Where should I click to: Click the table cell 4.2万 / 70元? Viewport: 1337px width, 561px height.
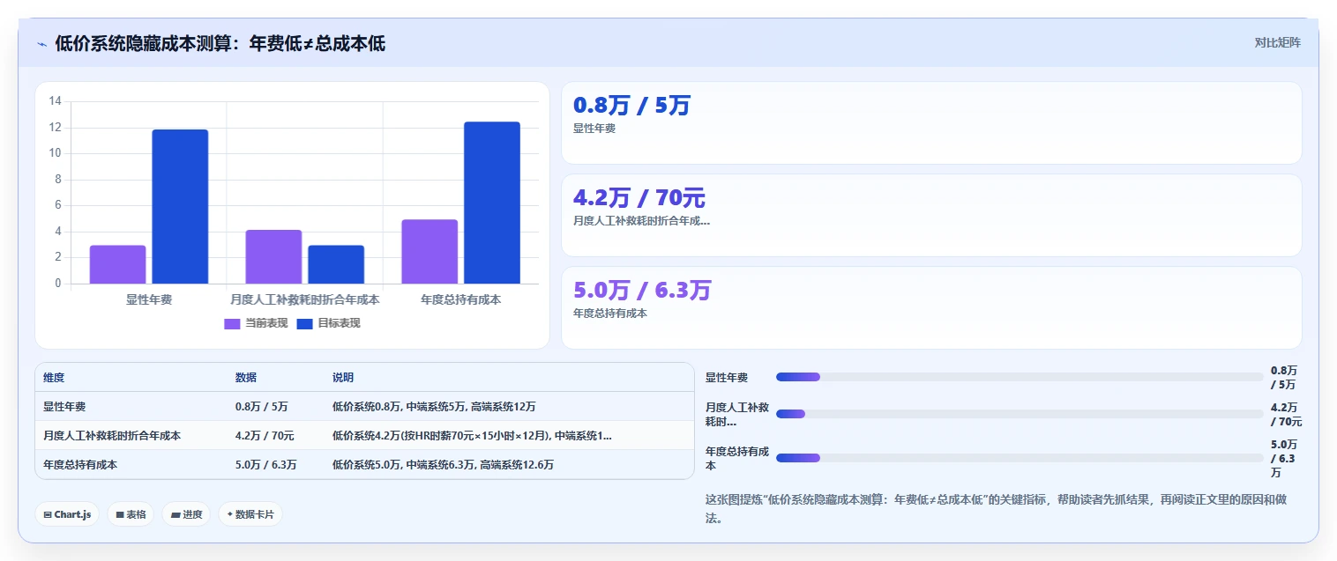coord(265,435)
